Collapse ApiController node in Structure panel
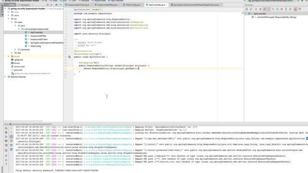308x173 pixels. [245, 14]
